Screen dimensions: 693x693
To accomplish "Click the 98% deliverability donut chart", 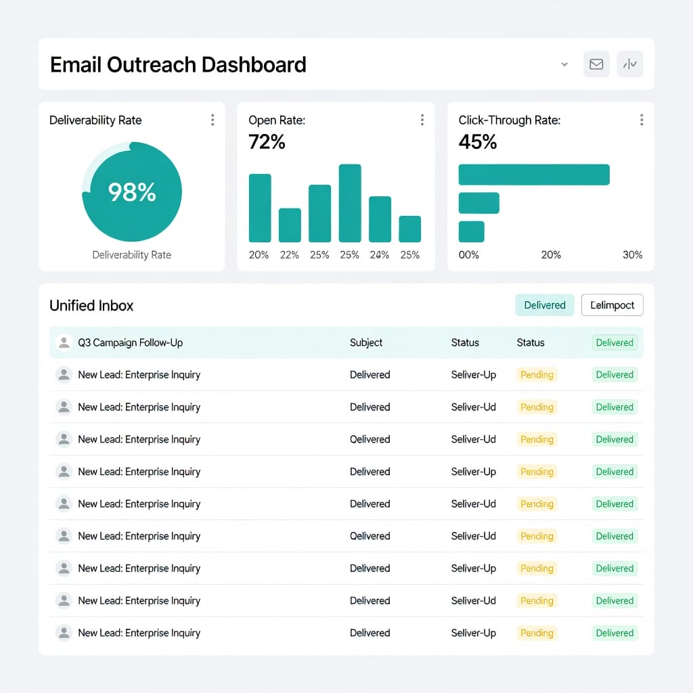I will click(x=132, y=192).
